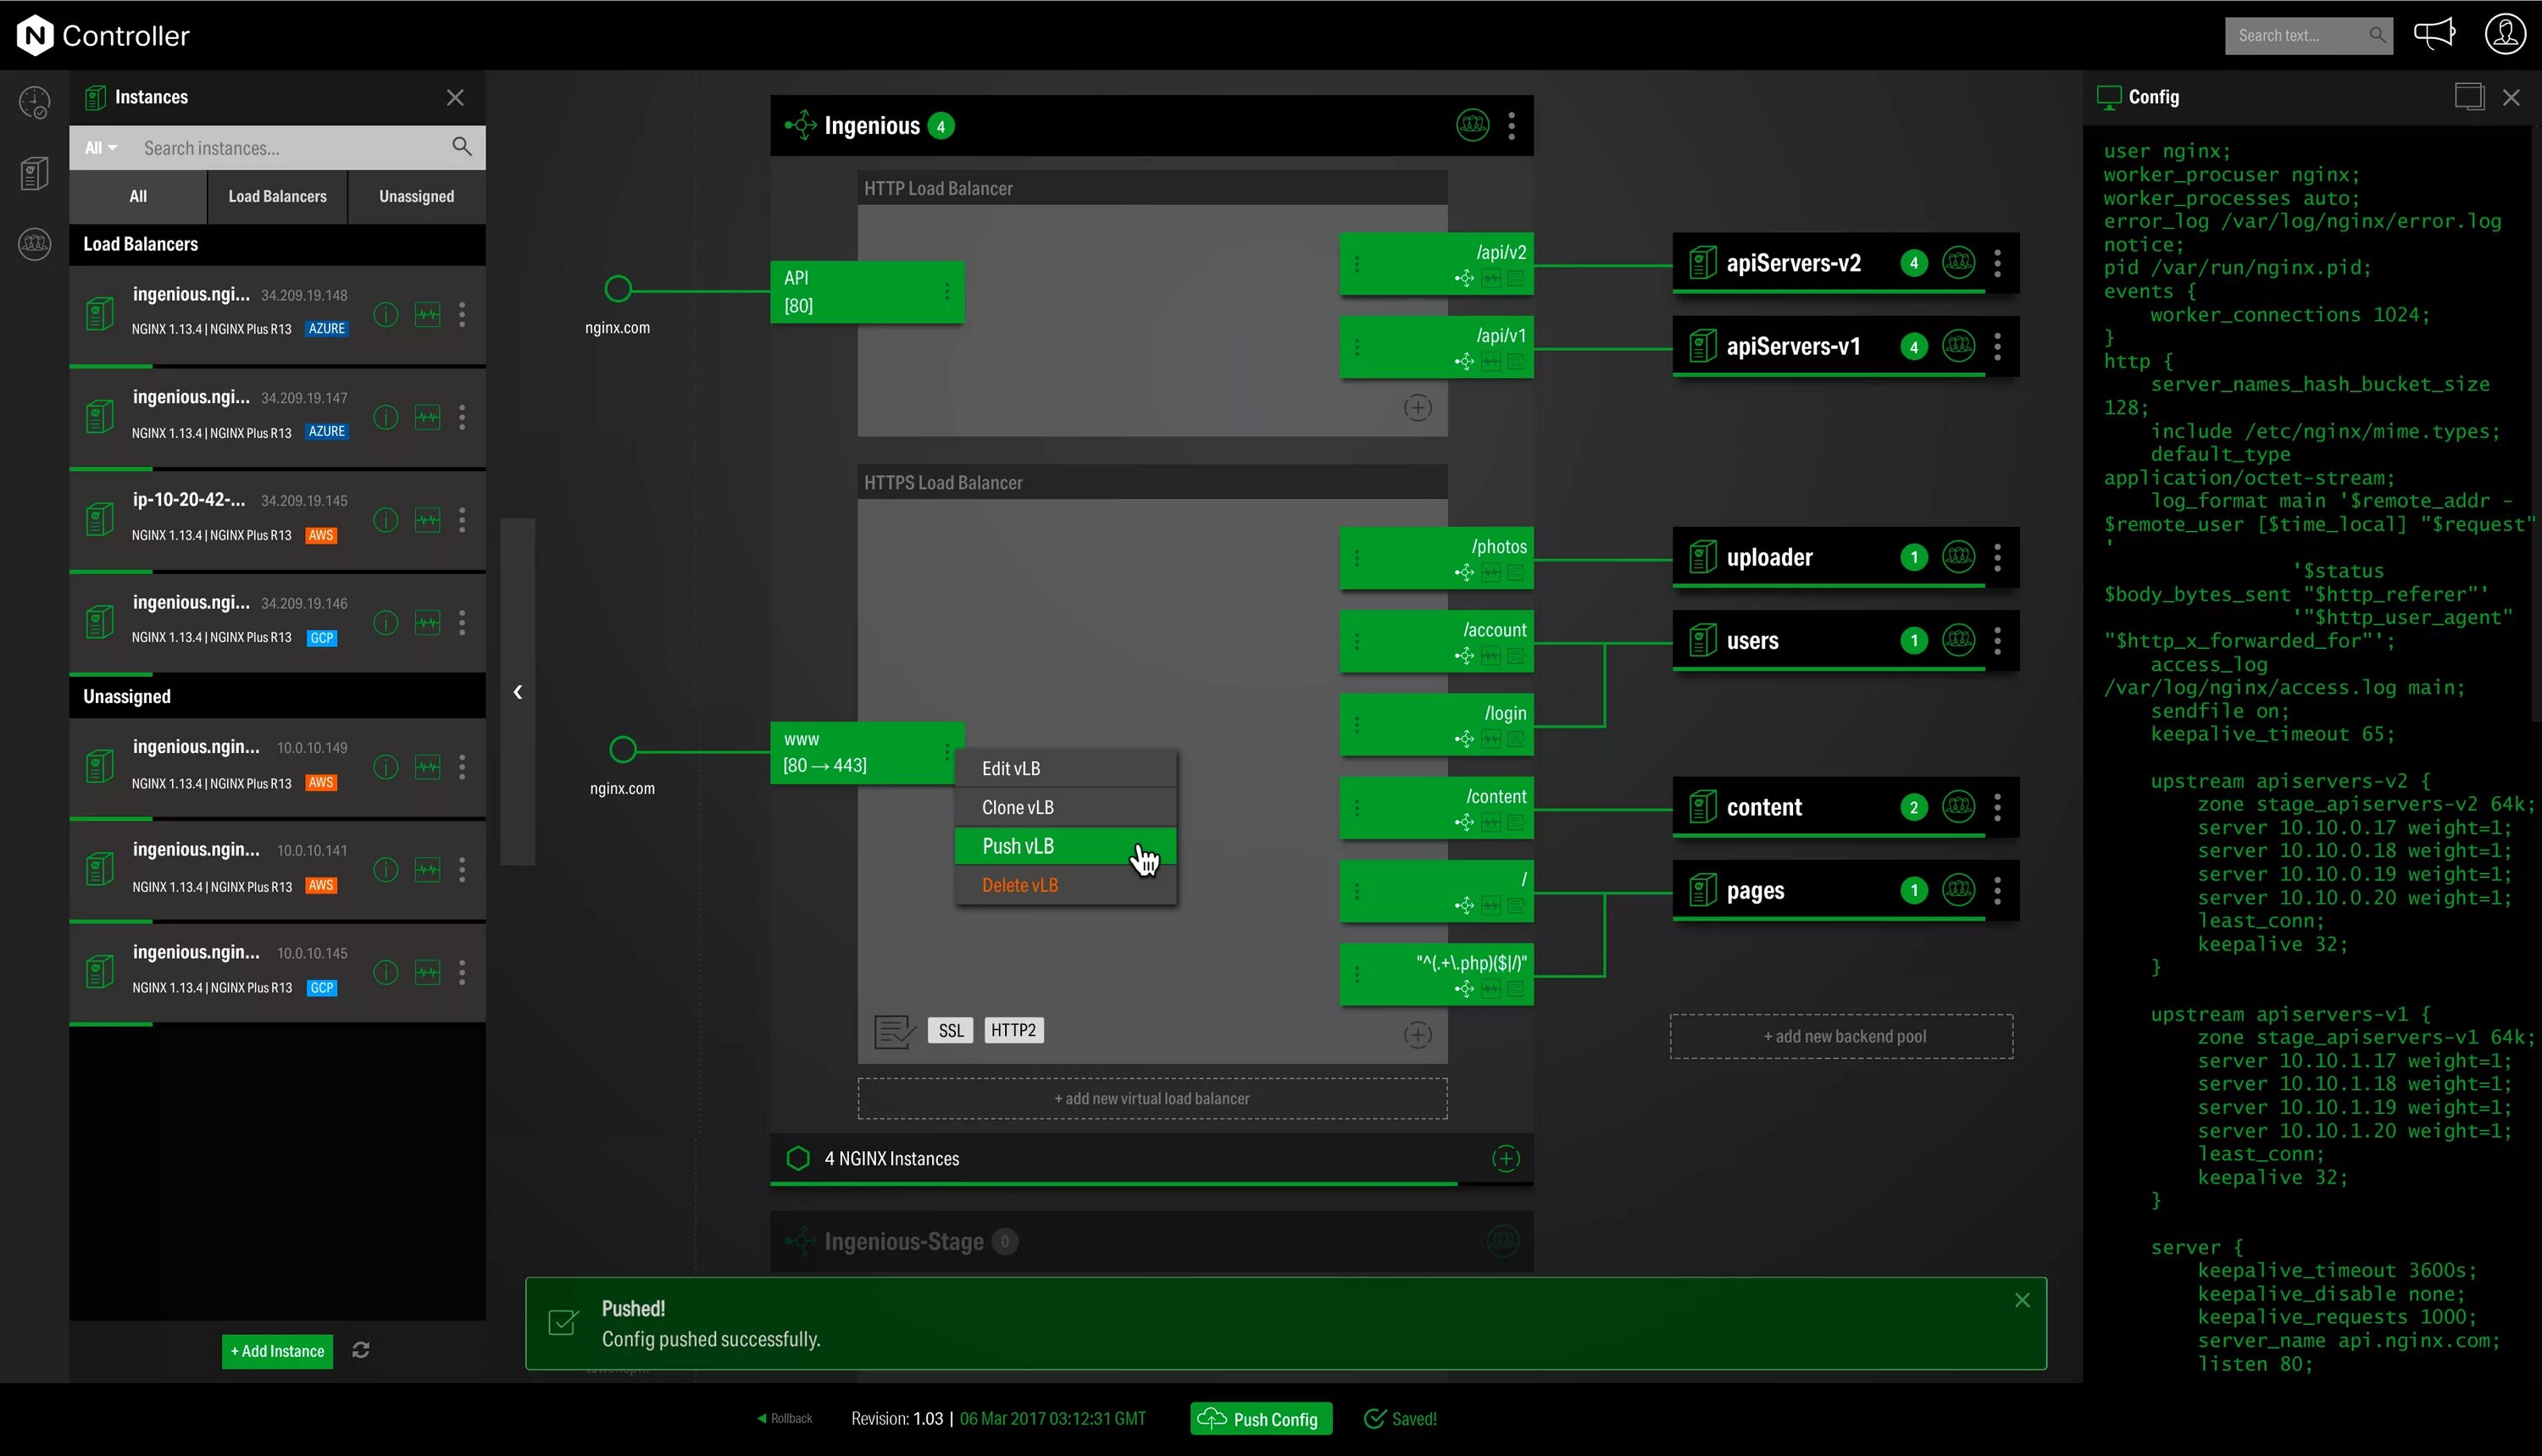Click the Ingenious cluster menu icon

pos(1512,124)
